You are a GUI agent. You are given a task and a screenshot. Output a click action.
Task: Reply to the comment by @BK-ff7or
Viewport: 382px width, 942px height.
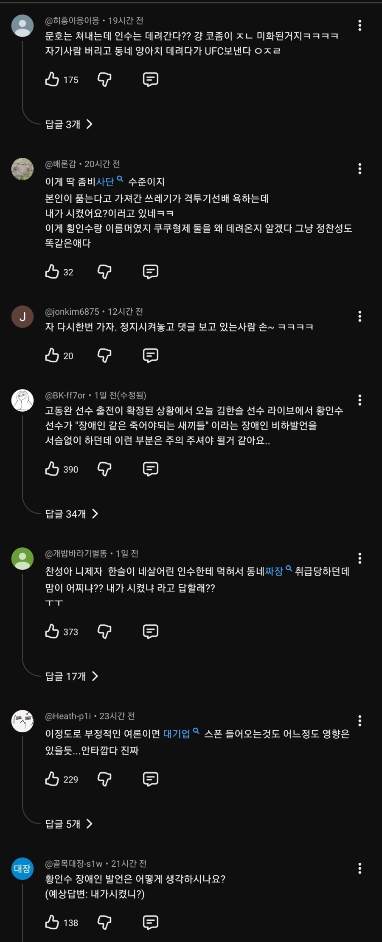[150, 469]
